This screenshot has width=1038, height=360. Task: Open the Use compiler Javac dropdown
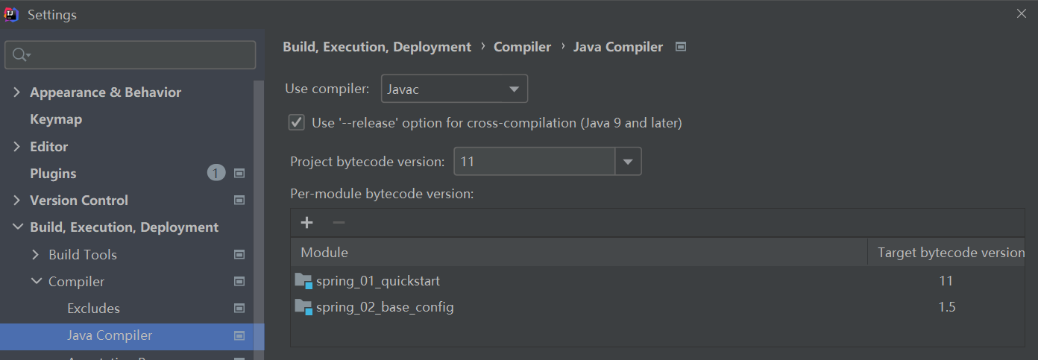454,89
